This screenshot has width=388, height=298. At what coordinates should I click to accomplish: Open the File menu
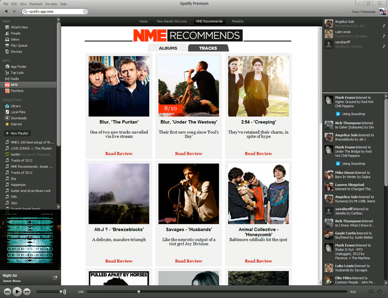click(x=5, y=3)
